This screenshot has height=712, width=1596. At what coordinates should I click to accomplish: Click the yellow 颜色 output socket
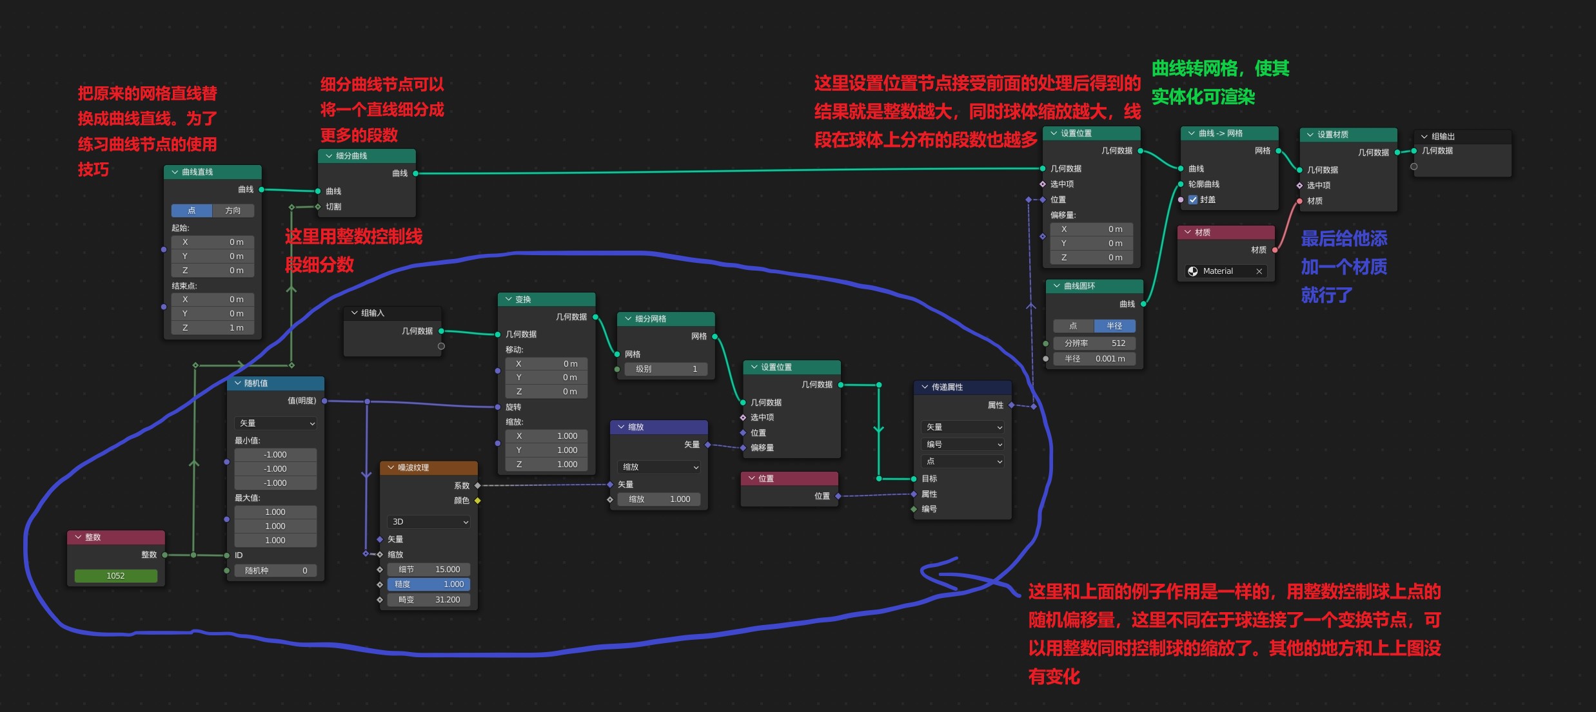[478, 501]
